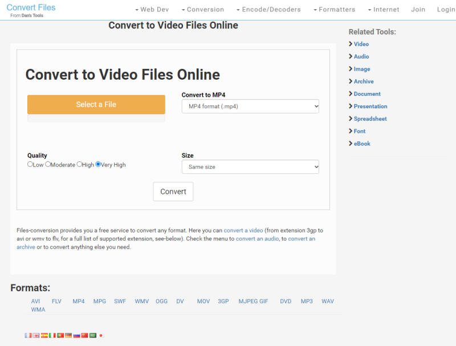This screenshot has width=456, height=346.
Task: Open the MP4 format dropdown
Action: coord(250,107)
